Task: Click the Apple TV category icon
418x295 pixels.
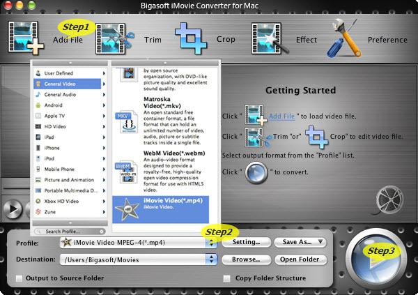Action: pyautogui.click(x=38, y=116)
